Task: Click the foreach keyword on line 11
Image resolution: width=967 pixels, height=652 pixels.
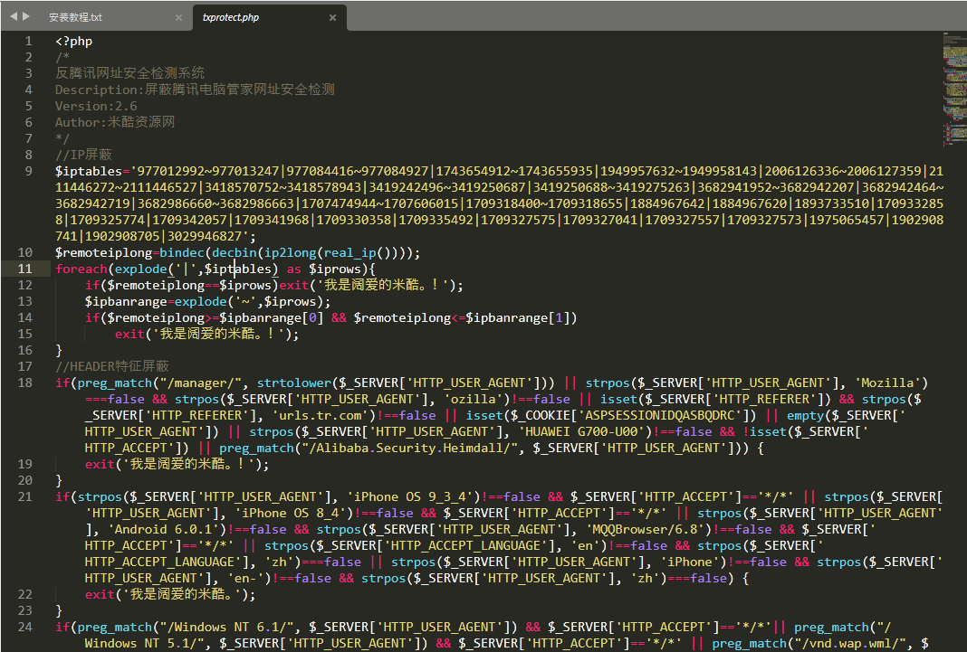Action: click(81, 269)
